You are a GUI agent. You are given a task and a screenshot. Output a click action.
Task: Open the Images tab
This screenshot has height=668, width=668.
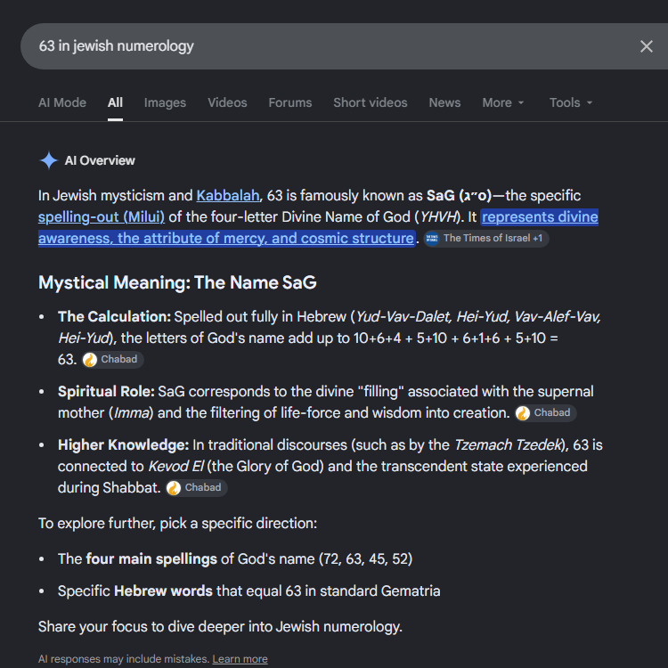pyautogui.click(x=165, y=102)
